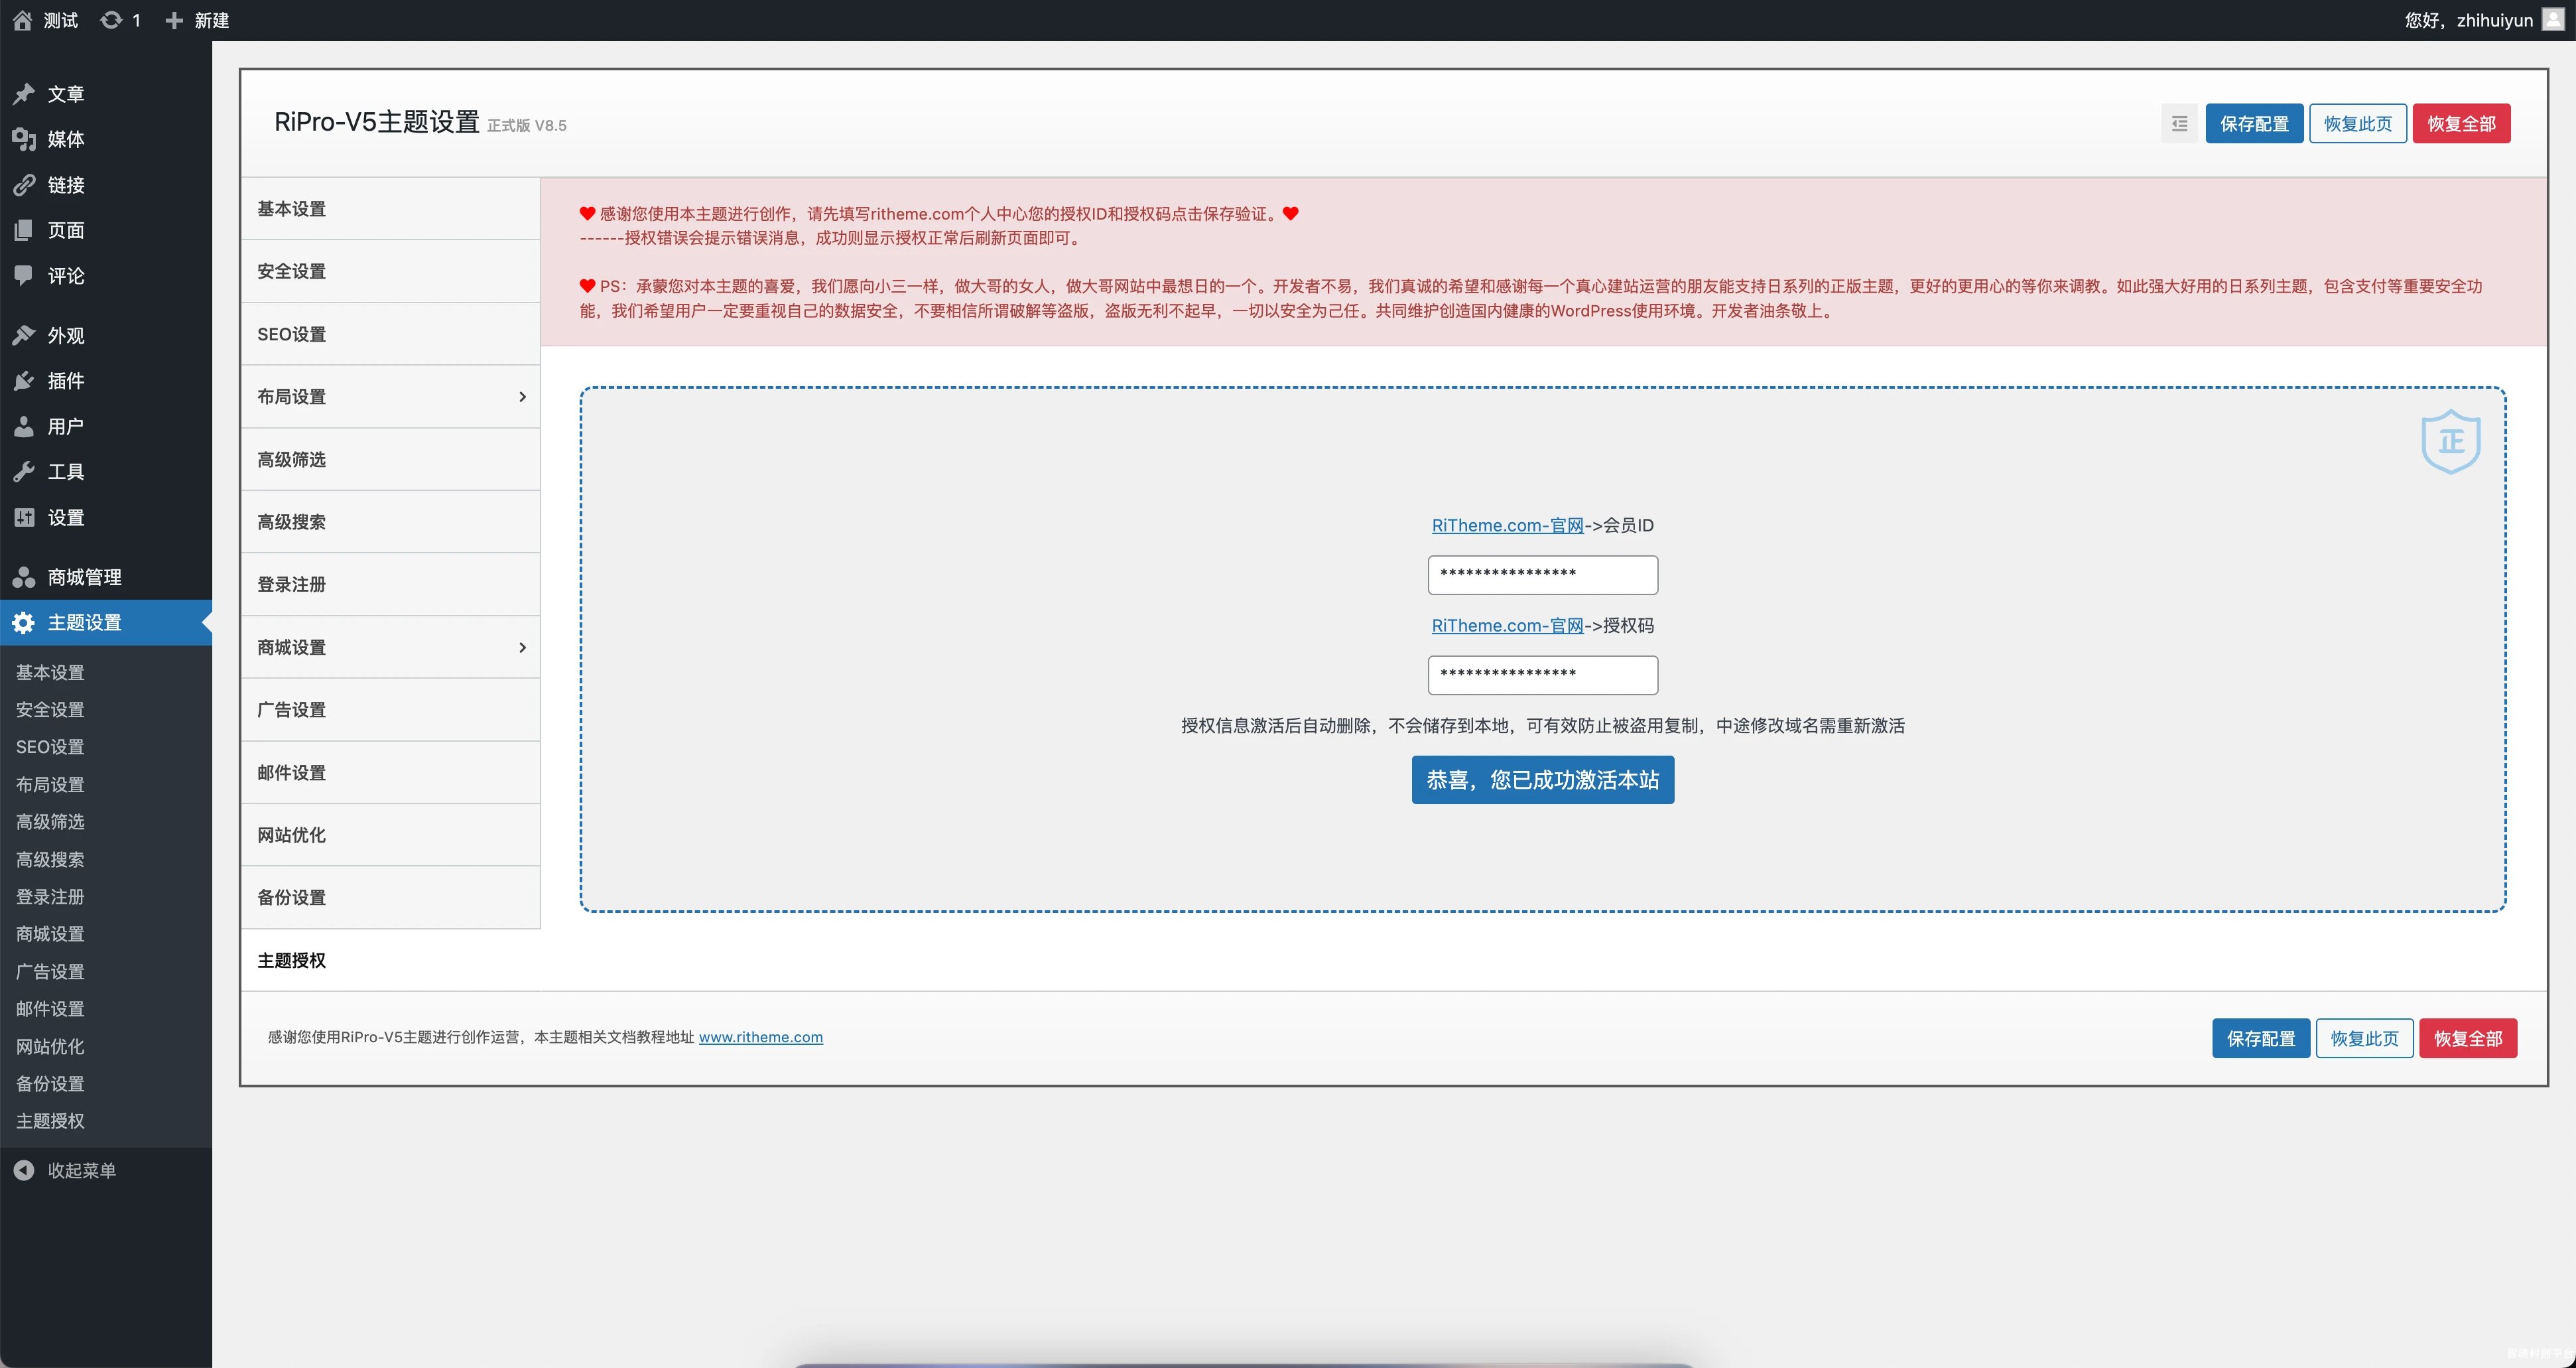Image resolution: width=2576 pixels, height=1368 pixels.
Task: Open the SEO设置 settings tab
Action: click(291, 334)
